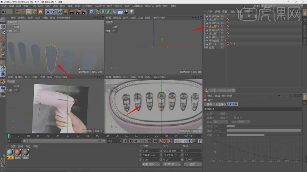Click the light bulb icon in the toolbar
Screen dimensions: 307x172
pos(131,12)
